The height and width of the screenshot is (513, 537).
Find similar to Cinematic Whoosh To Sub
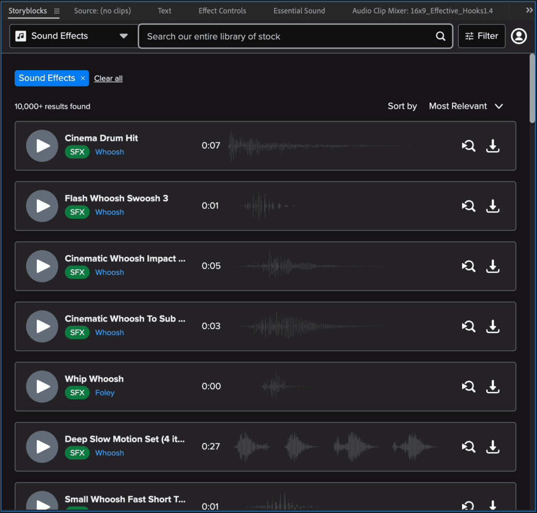[x=468, y=326]
